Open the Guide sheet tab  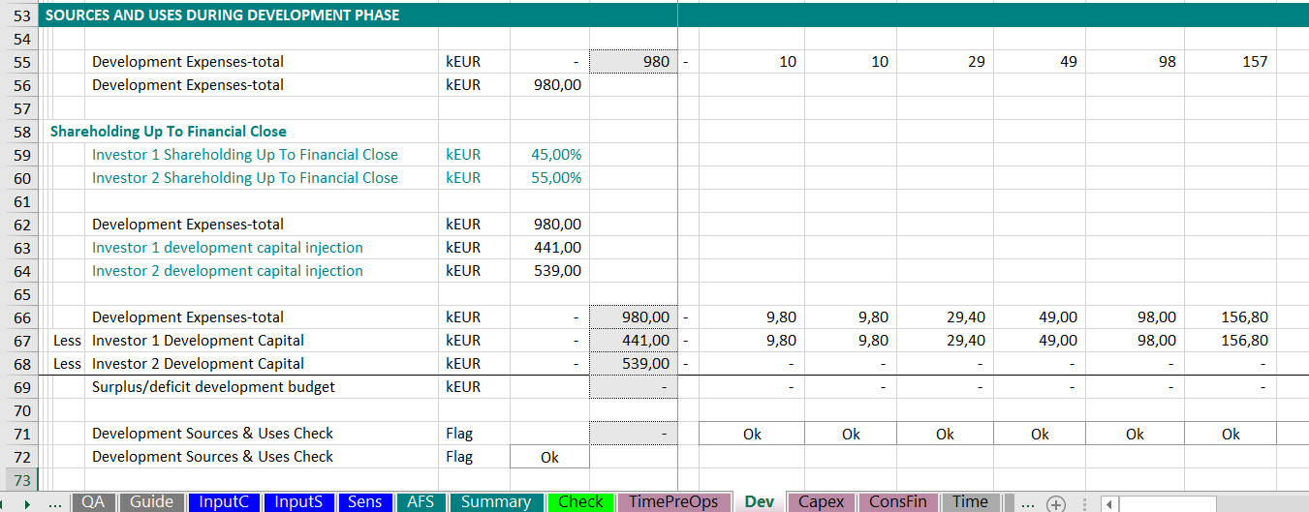pyautogui.click(x=152, y=502)
